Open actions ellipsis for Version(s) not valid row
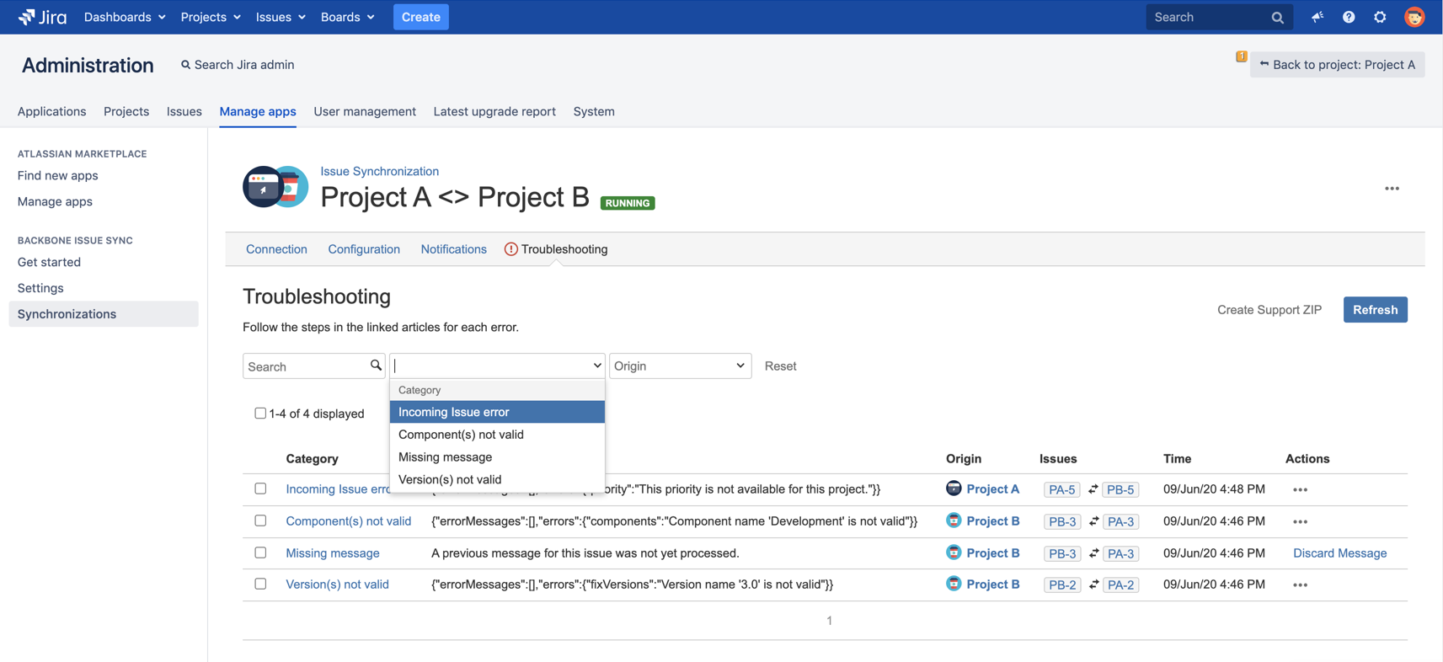The image size is (1443, 662). point(1300,585)
